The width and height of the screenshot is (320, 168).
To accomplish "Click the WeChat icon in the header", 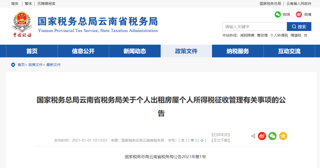I will point(277,14).
